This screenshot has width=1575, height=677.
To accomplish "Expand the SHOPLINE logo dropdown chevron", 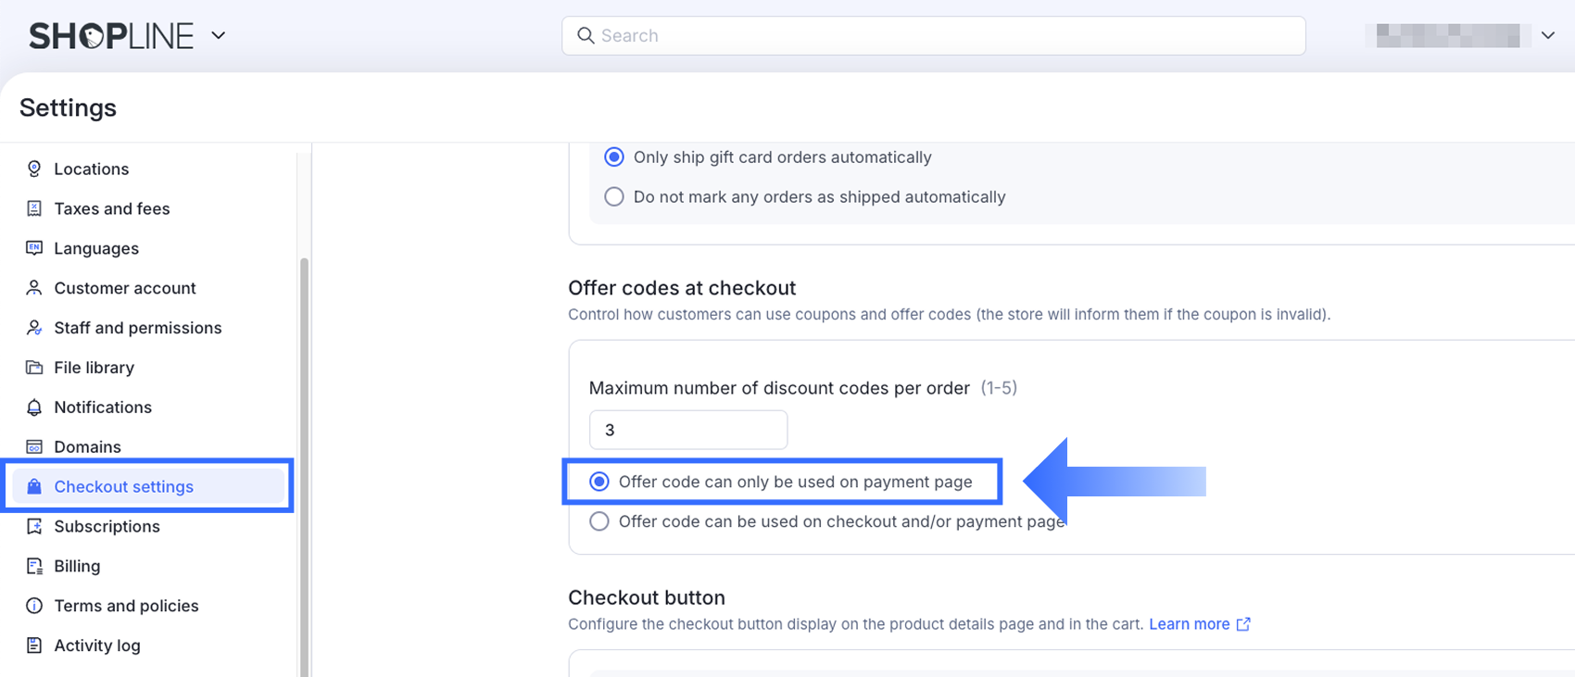I will tap(219, 35).
